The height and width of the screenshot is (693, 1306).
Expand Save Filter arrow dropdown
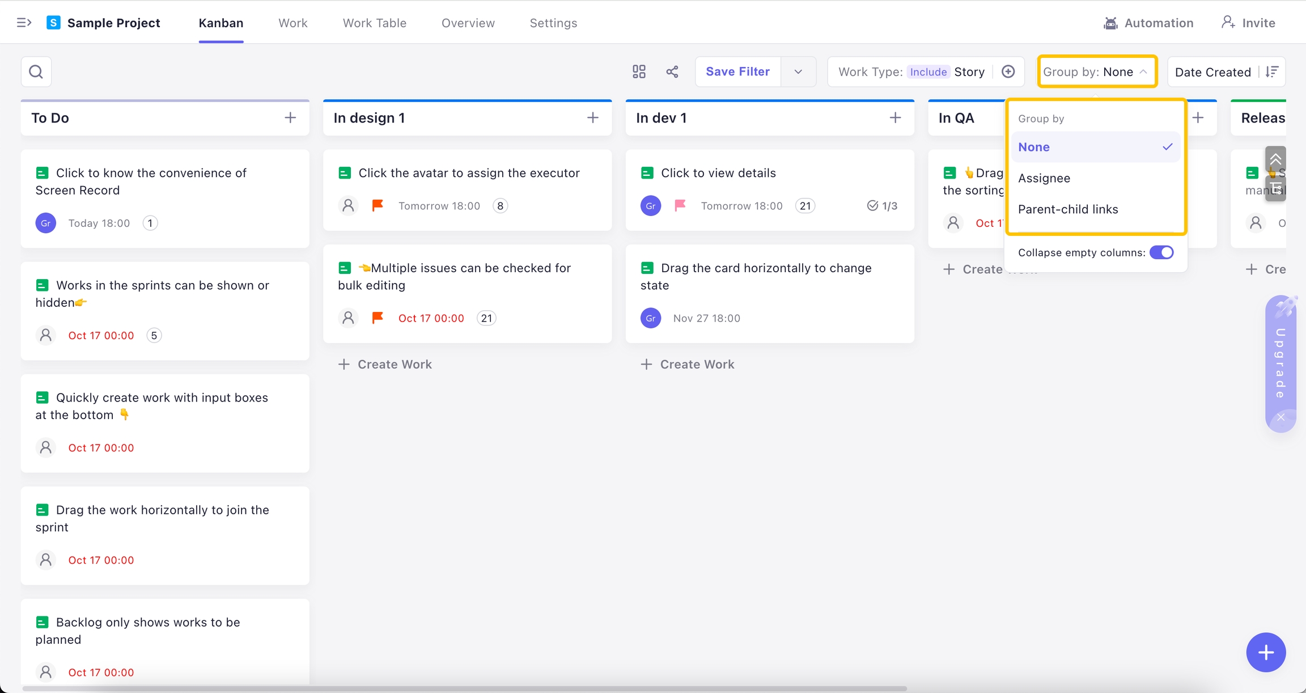coord(798,72)
